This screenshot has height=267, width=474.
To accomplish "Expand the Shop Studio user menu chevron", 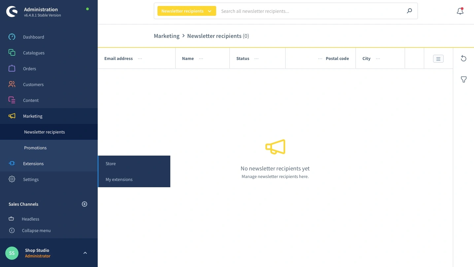I will [85, 253].
